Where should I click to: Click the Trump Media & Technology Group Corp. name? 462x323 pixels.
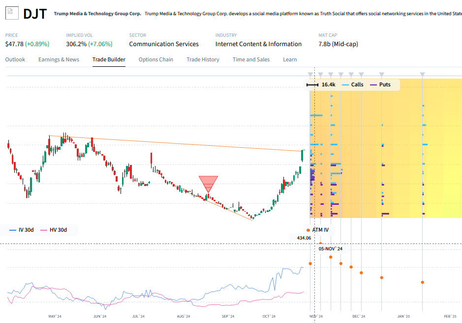(97, 14)
